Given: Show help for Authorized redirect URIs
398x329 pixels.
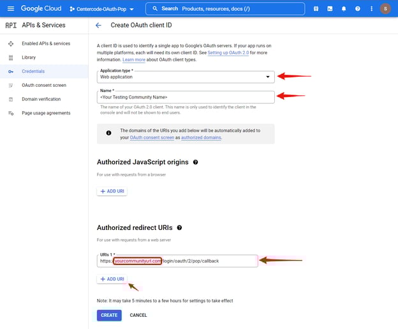Looking at the screenshot, I should pos(179,227).
